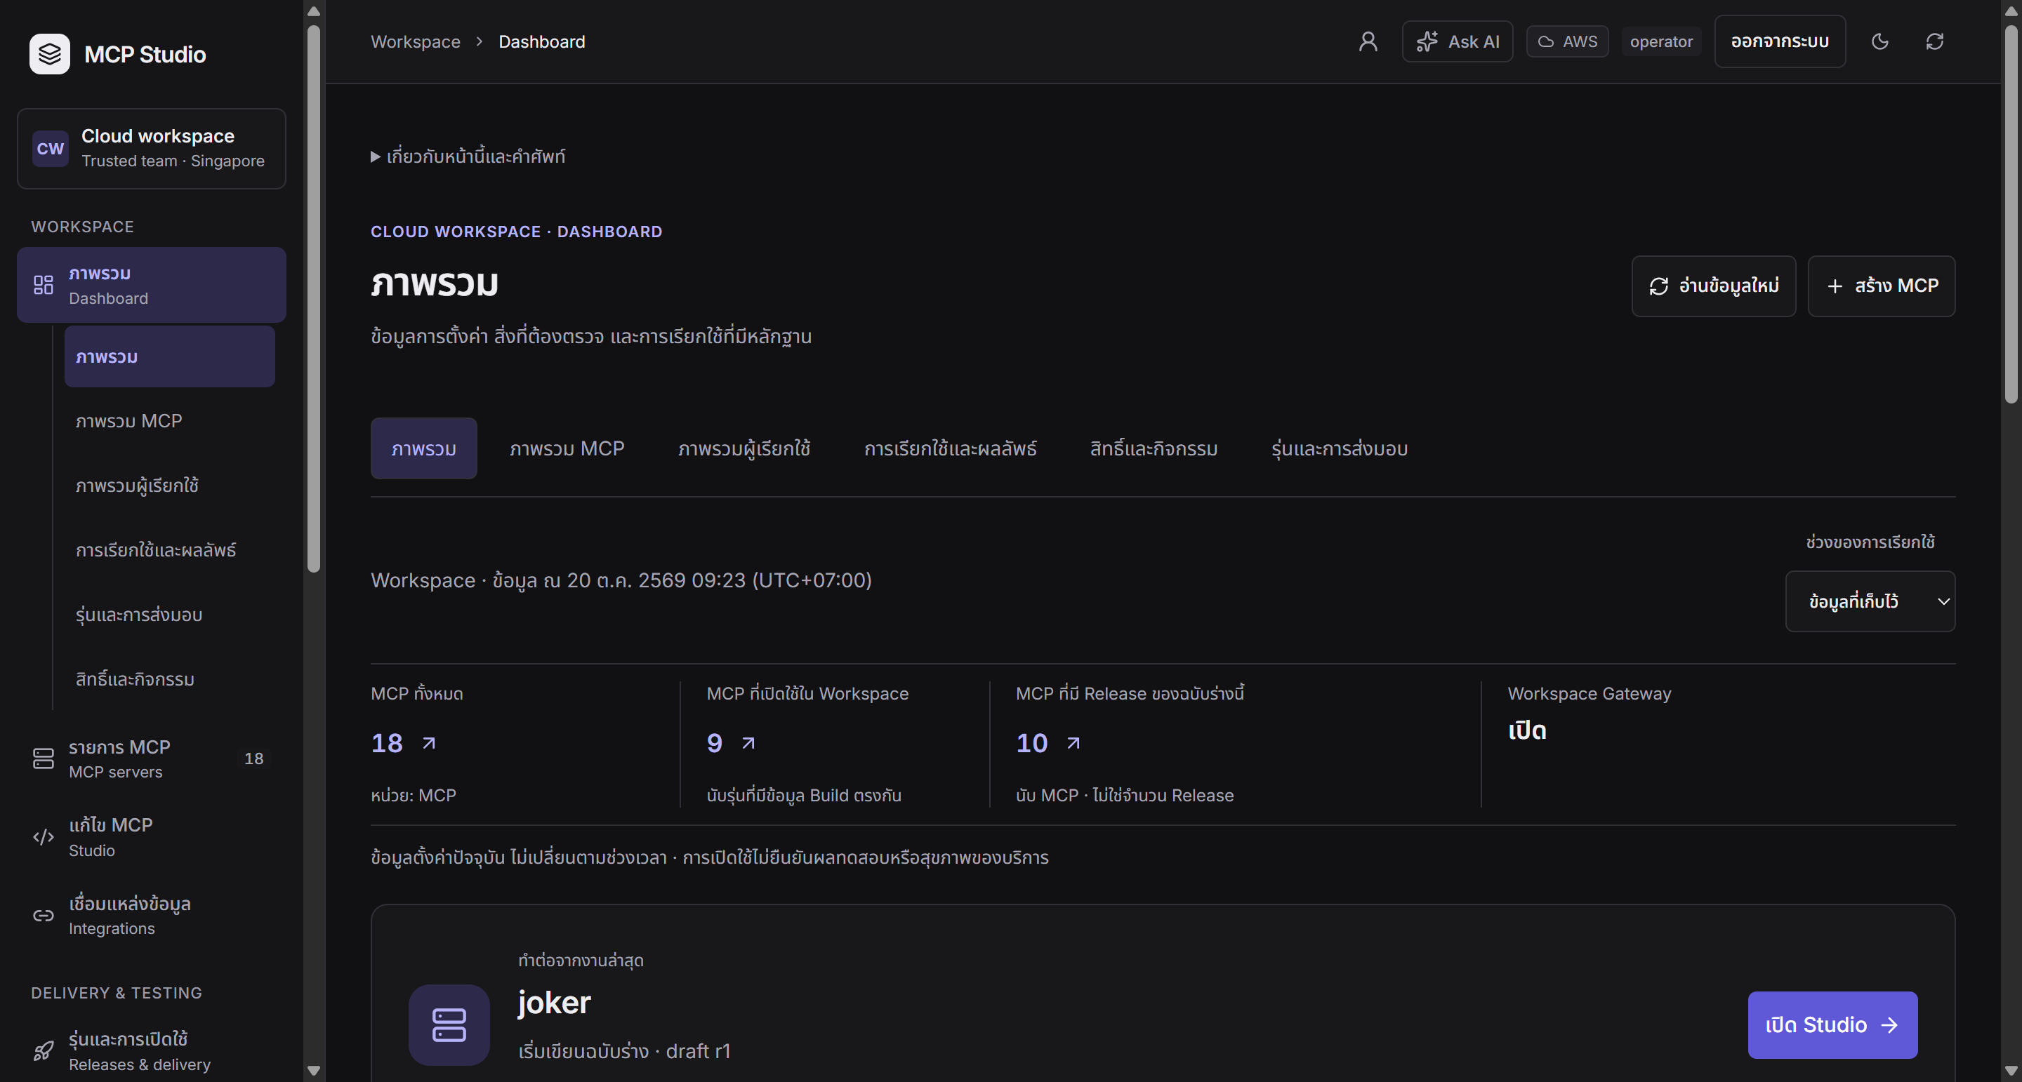The width and height of the screenshot is (2022, 1082).
Task: Select sidebar sub-item การเรียกใช้และผลลัพธ์
Action: pyautogui.click(x=169, y=550)
